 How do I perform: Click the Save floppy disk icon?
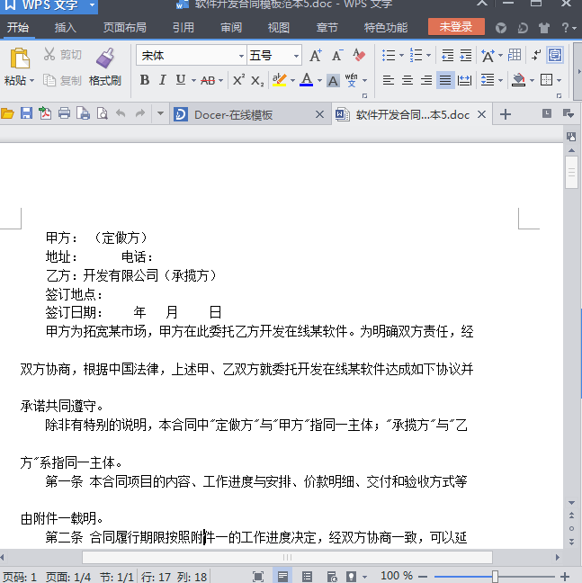[x=26, y=113]
